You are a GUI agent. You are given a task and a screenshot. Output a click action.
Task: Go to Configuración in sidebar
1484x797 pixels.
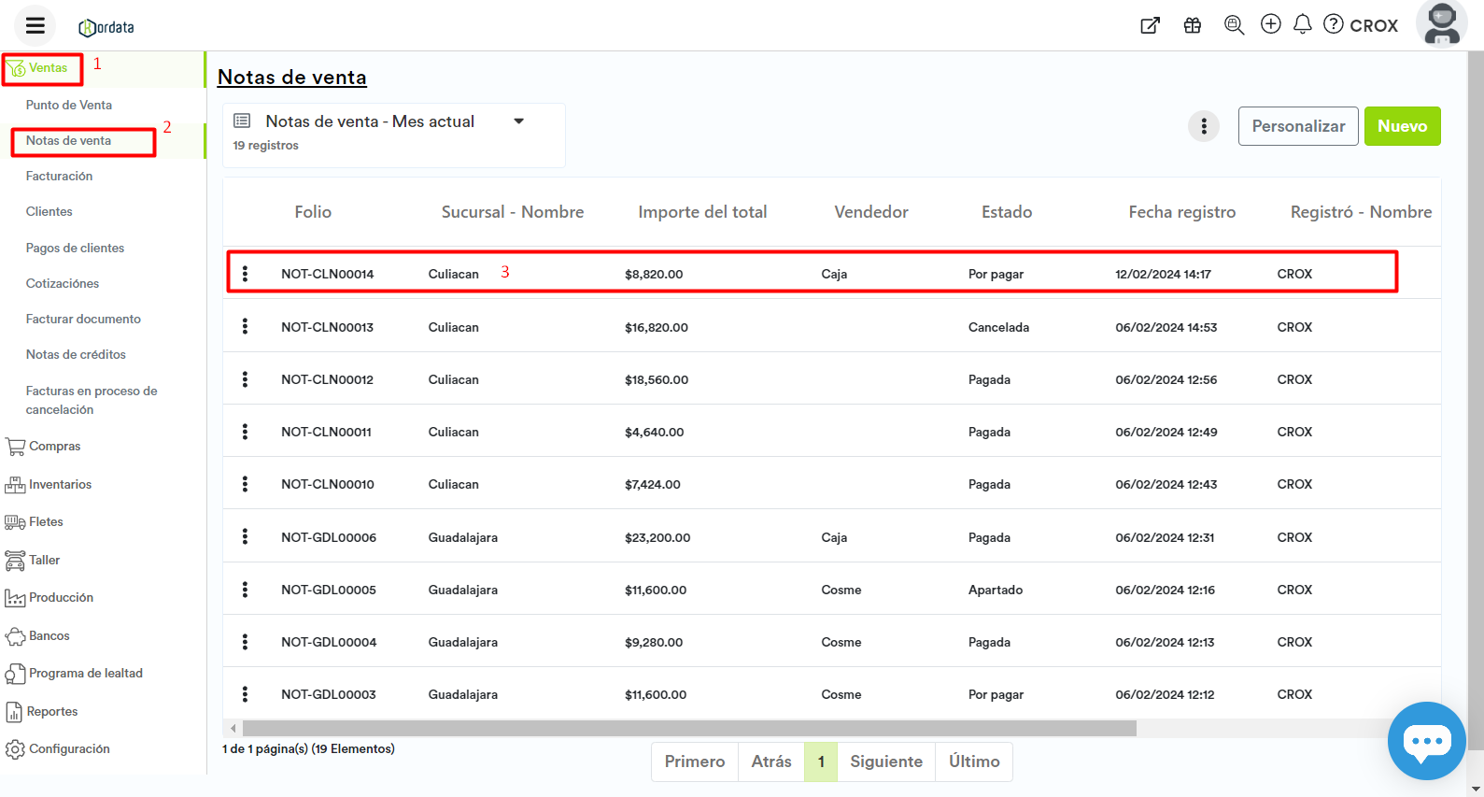(69, 748)
